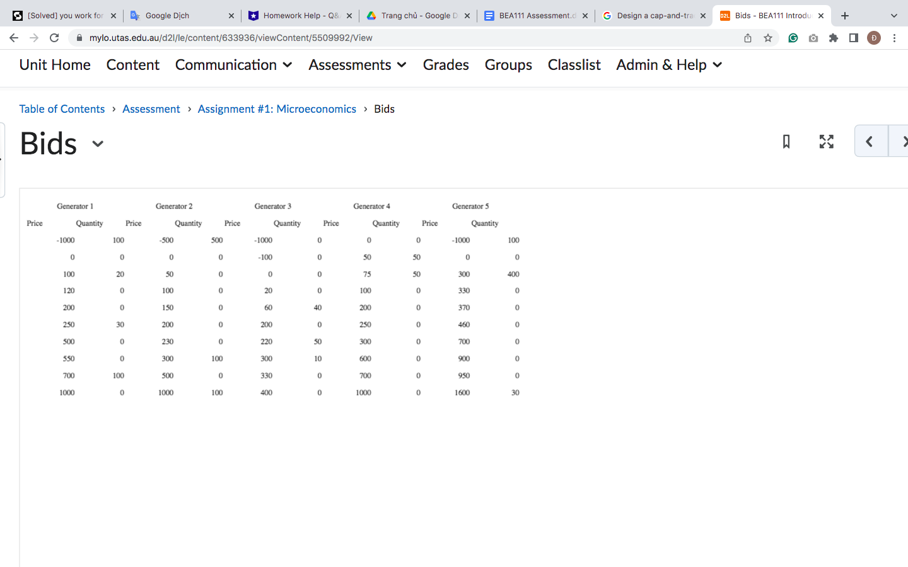Viewport: 908px width, 567px height.
Task: View site information lock icon
Action: tap(79, 38)
